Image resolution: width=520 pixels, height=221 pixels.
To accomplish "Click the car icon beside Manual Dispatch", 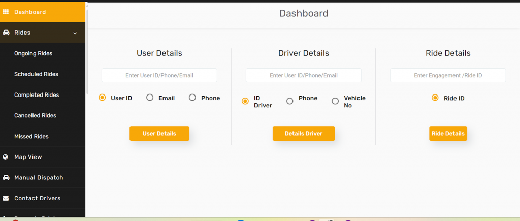I will click(6, 178).
